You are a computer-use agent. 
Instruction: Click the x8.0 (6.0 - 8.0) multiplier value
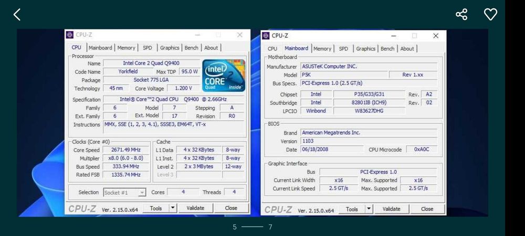[126, 158]
